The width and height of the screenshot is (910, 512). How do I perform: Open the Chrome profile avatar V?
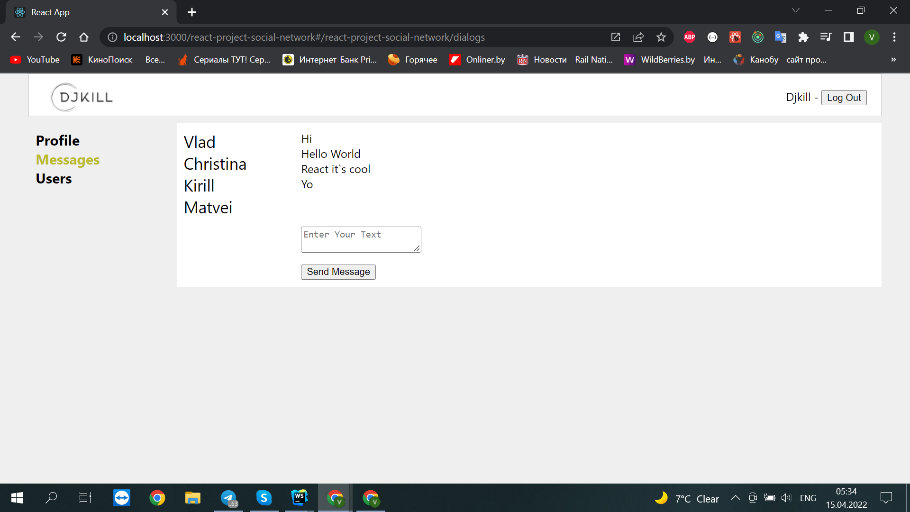pos(872,37)
